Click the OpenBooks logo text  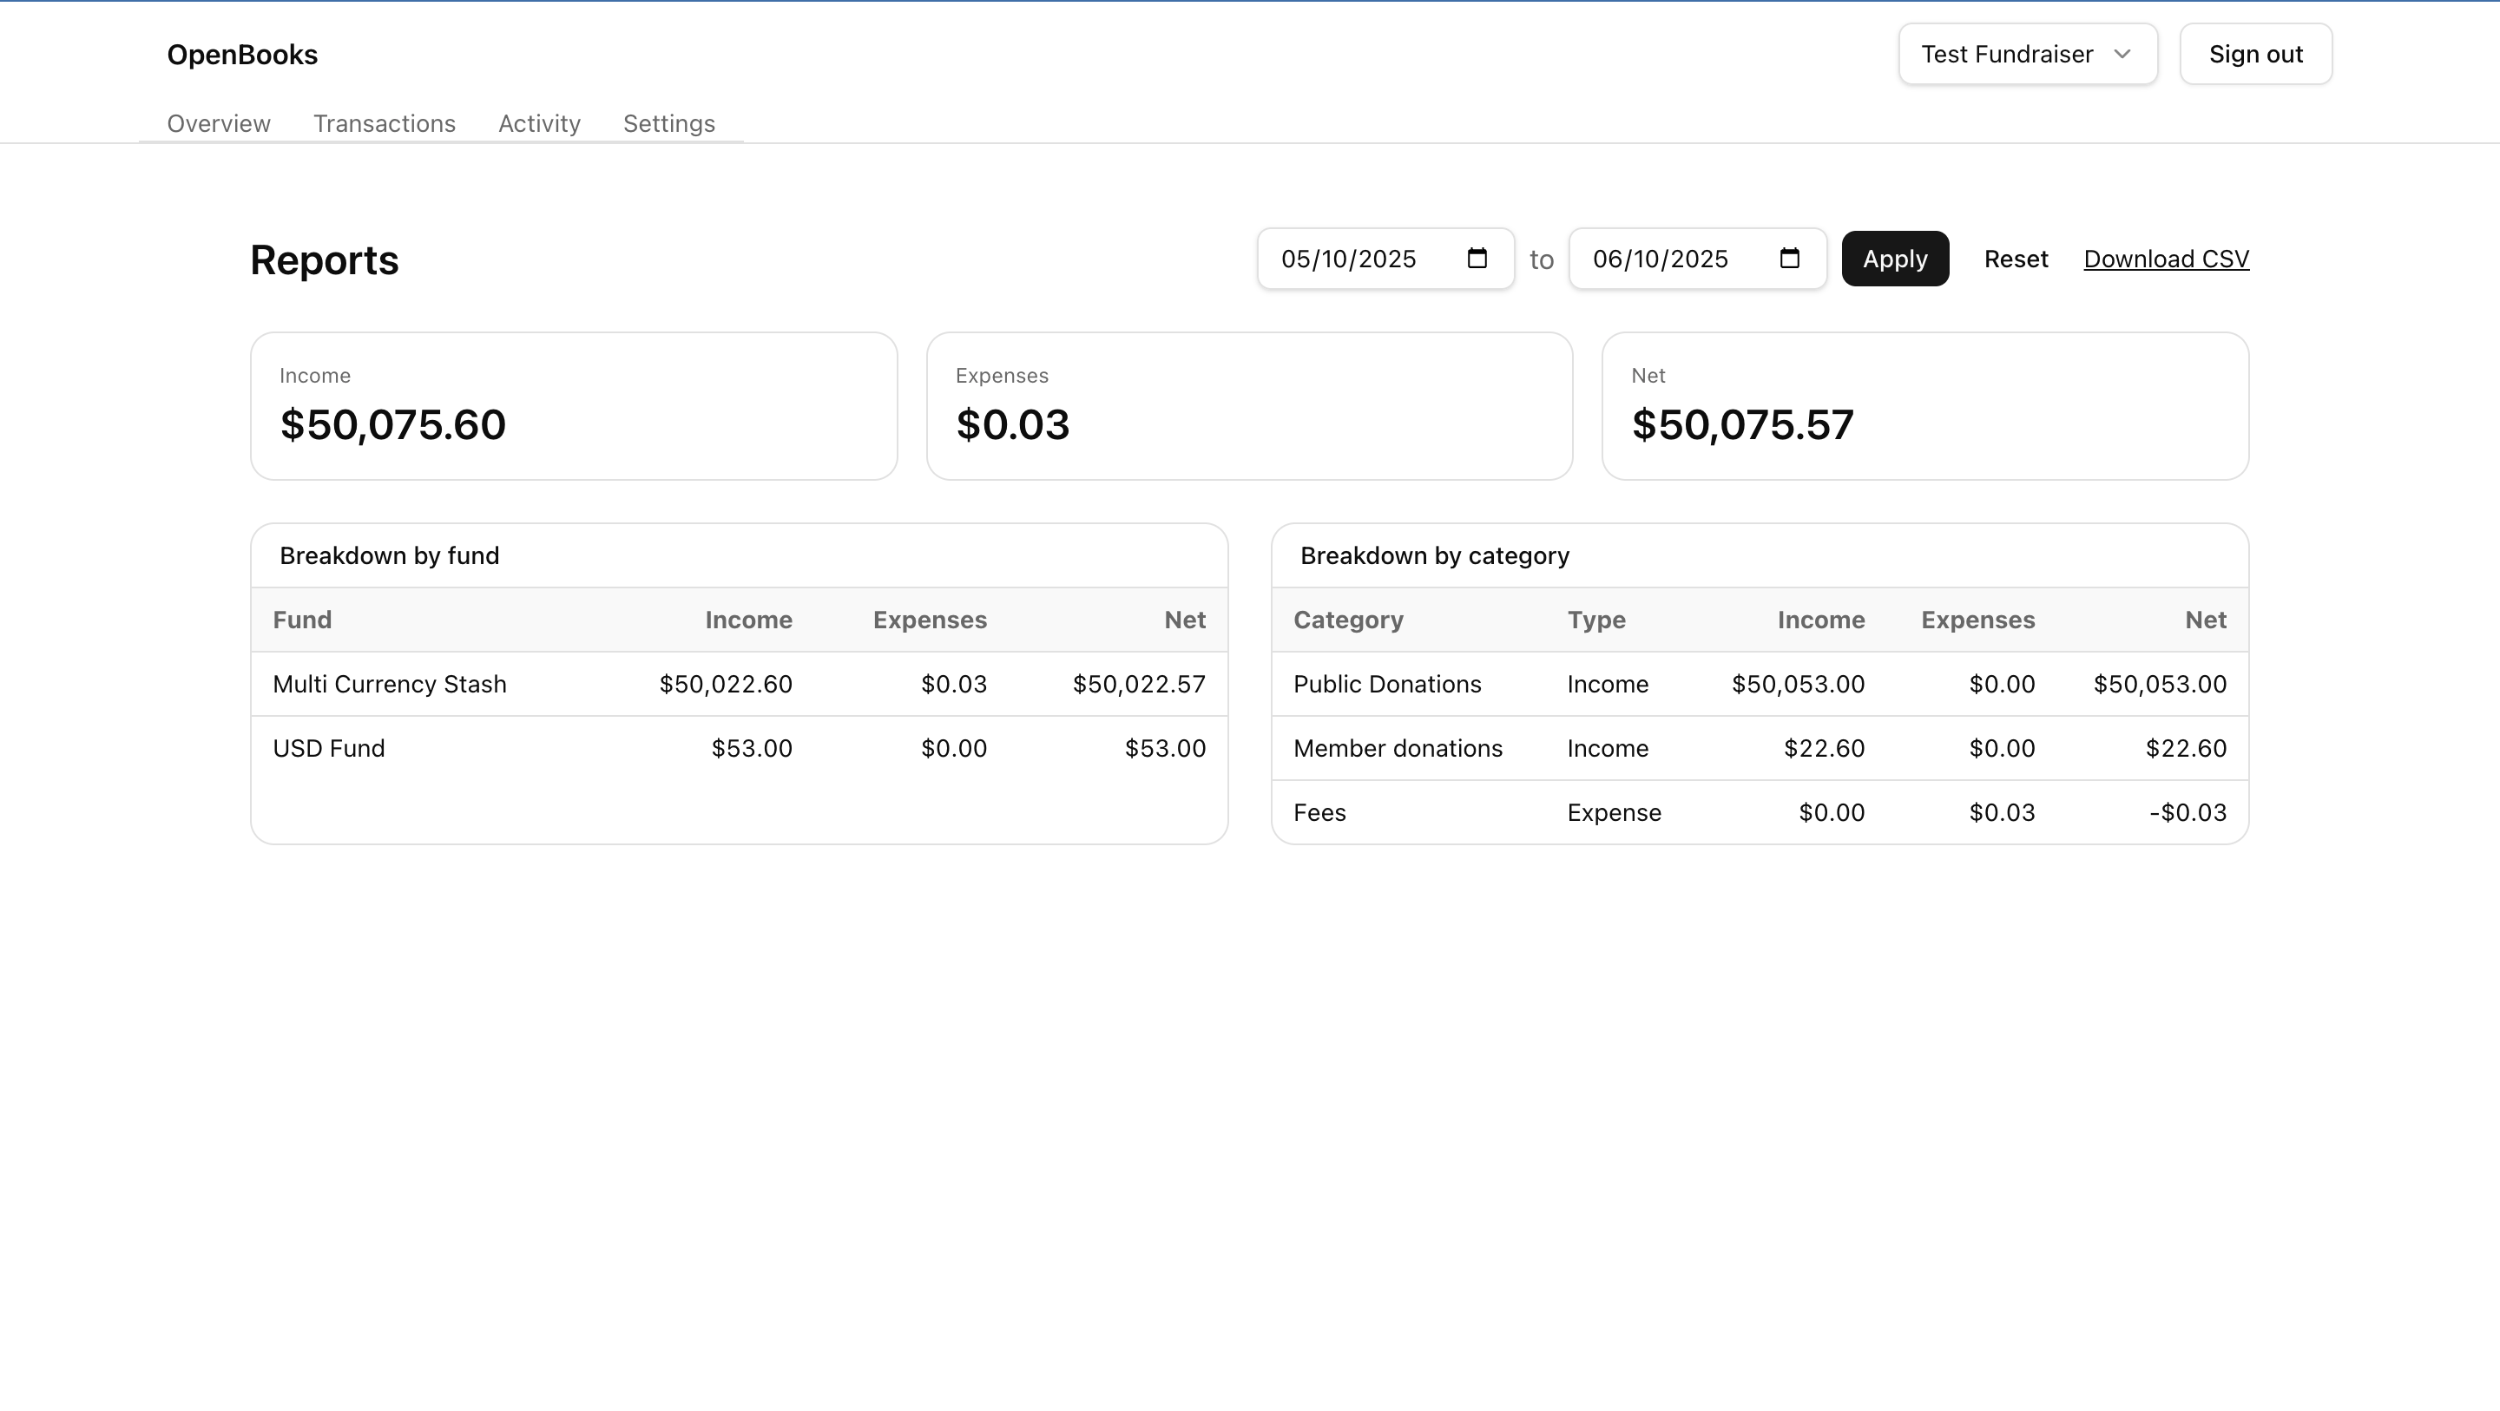[243, 55]
